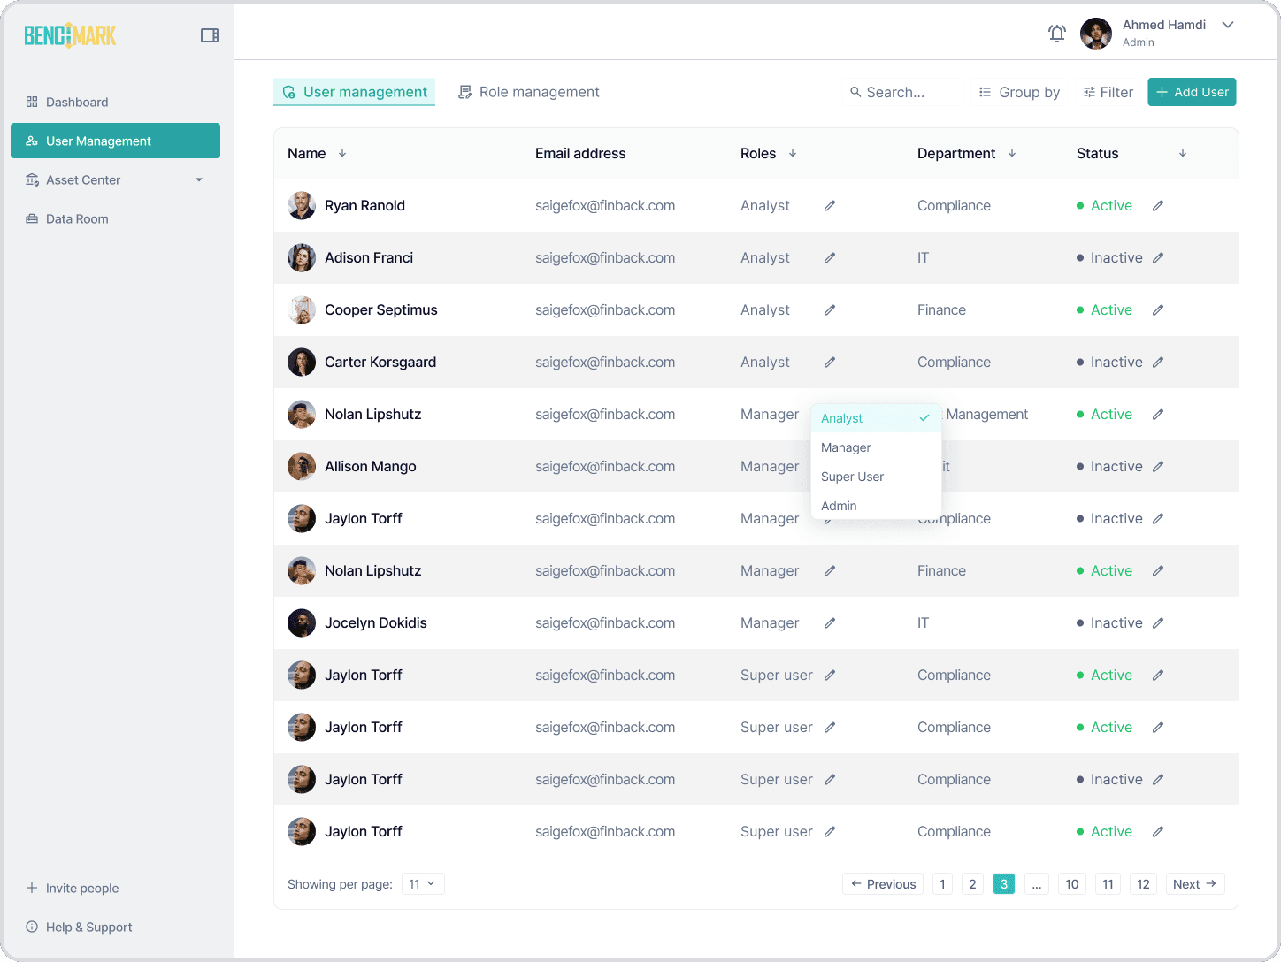The height and width of the screenshot is (962, 1281).
Task: Click Add User button
Action: click(1192, 92)
